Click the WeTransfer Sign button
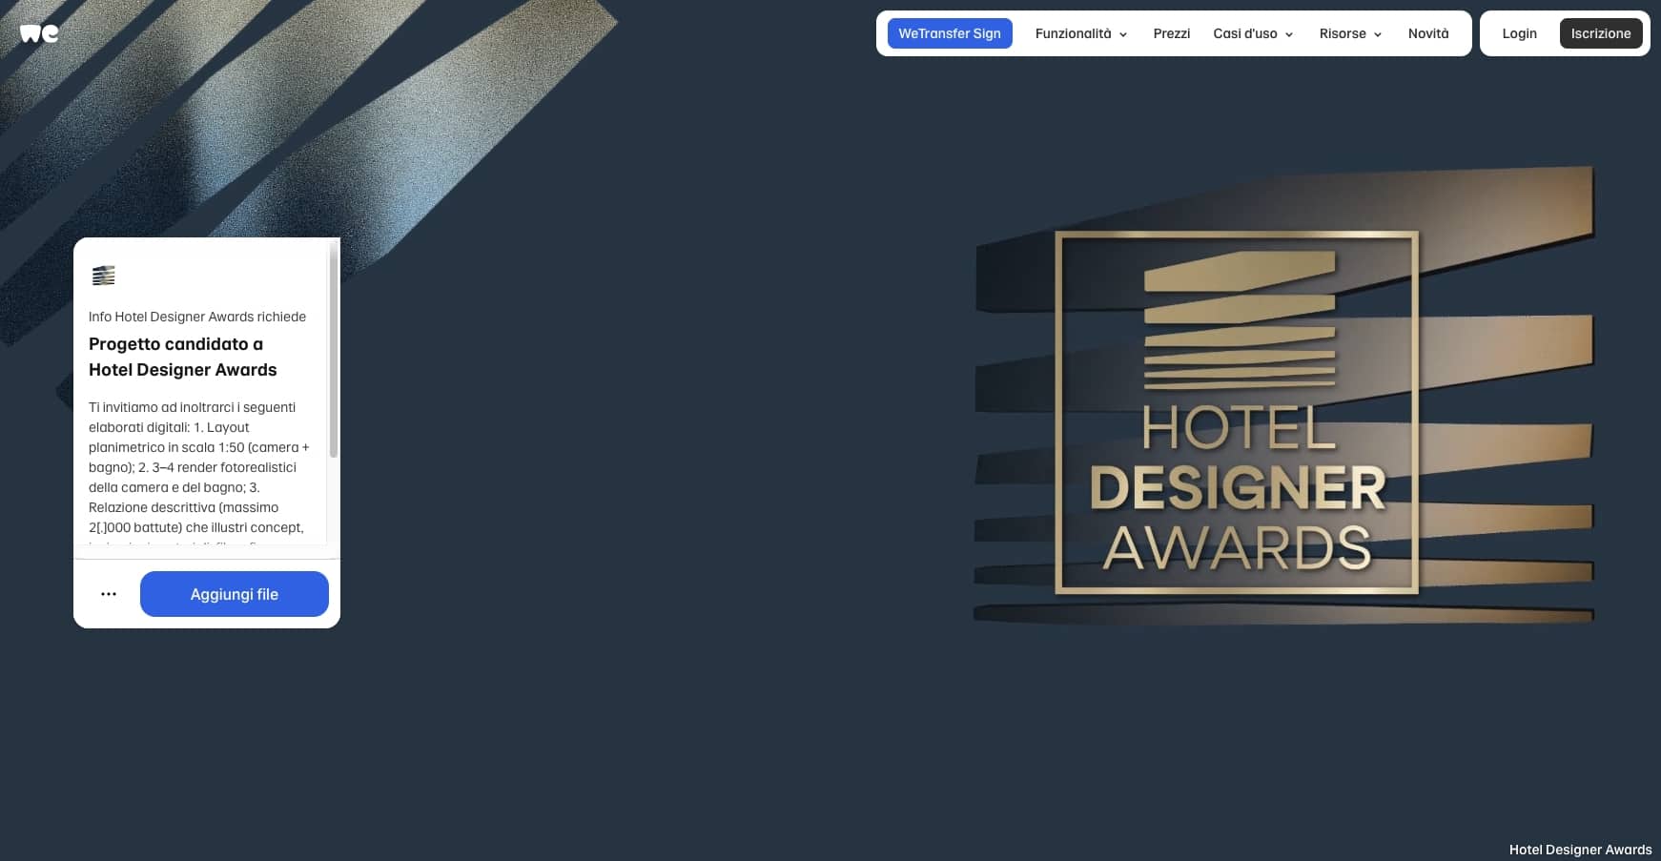Screen dimensions: 1661x861 pos(949,33)
